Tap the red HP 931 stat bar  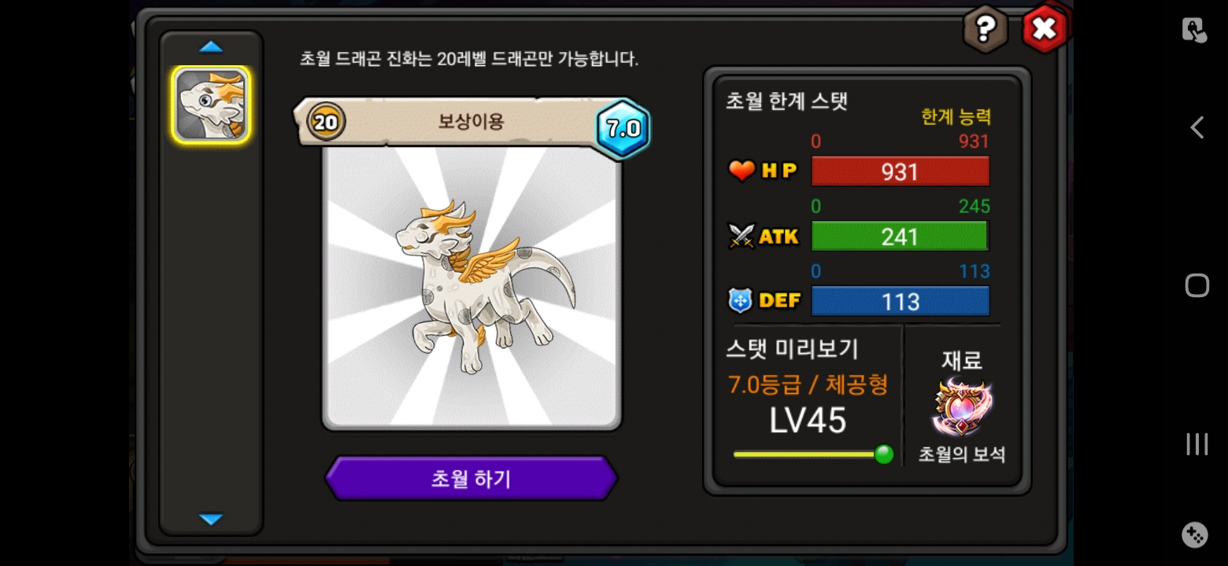[900, 171]
